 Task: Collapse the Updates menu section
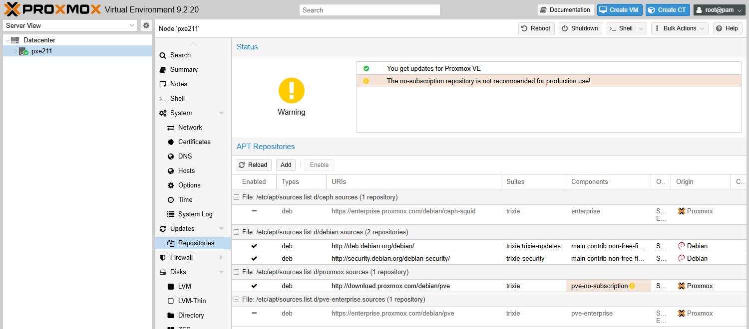(x=221, y=229)
